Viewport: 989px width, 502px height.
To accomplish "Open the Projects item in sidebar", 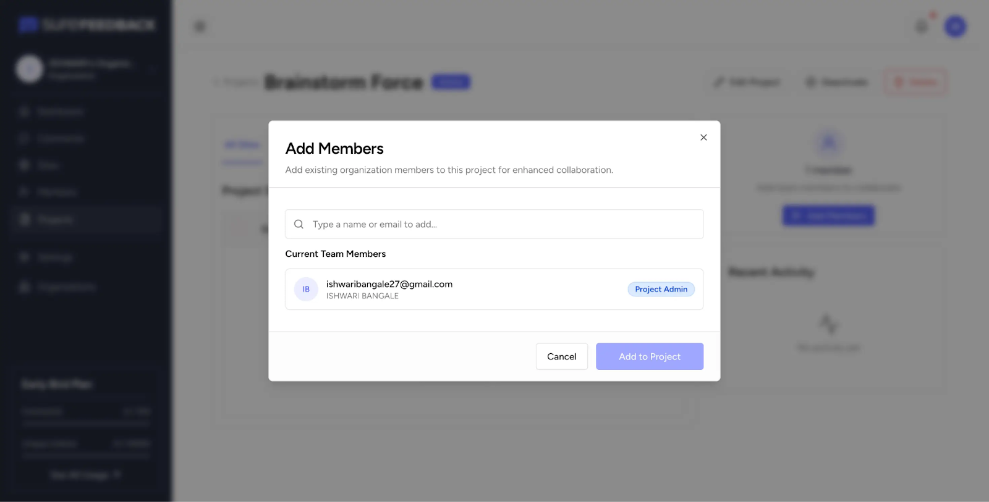I will click(x=54, y=219).
